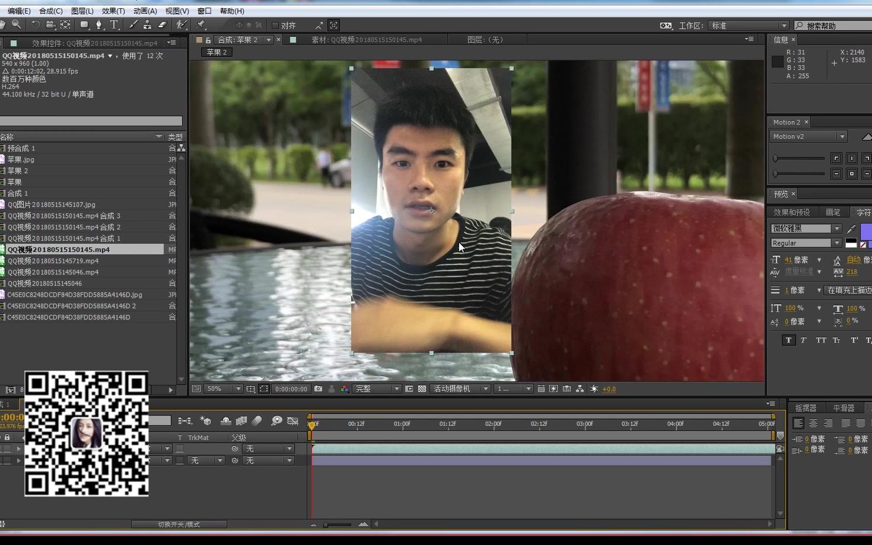The height and width of the screenshot is (545, 872).
Task: Click the 苹果 2 composition breadcrumb button
Action: pos(217,52)
